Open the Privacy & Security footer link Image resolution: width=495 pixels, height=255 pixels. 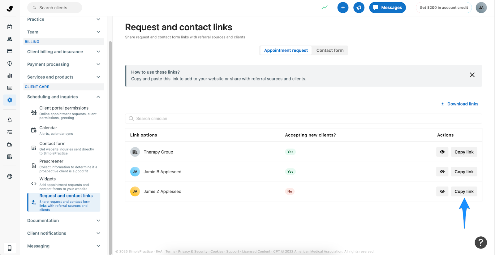(193, 252)
